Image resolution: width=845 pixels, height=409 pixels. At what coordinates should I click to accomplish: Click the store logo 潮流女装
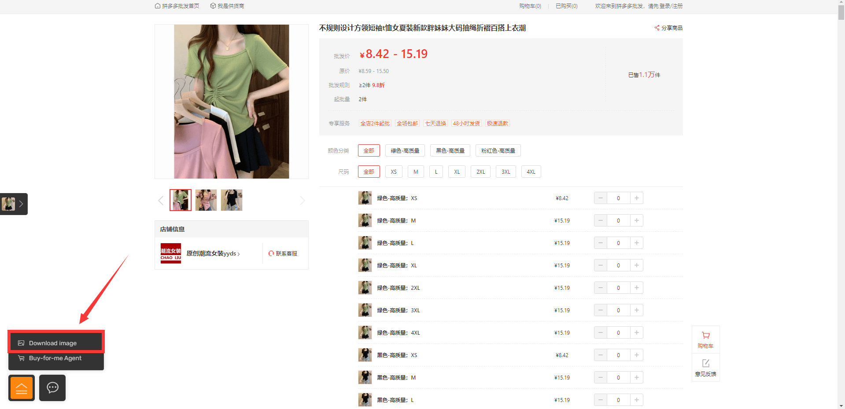(171, 253)
